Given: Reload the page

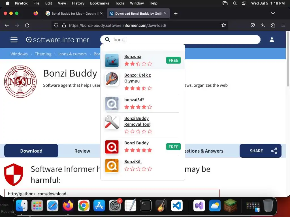Looking at the screenshot, I should point(27,25).
